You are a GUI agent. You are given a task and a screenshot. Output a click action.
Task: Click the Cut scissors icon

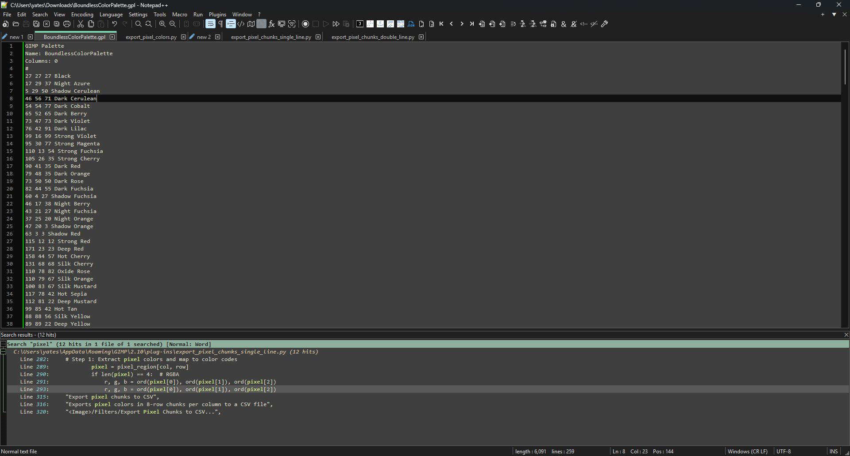pyautogui.click(x=81, y=24)
